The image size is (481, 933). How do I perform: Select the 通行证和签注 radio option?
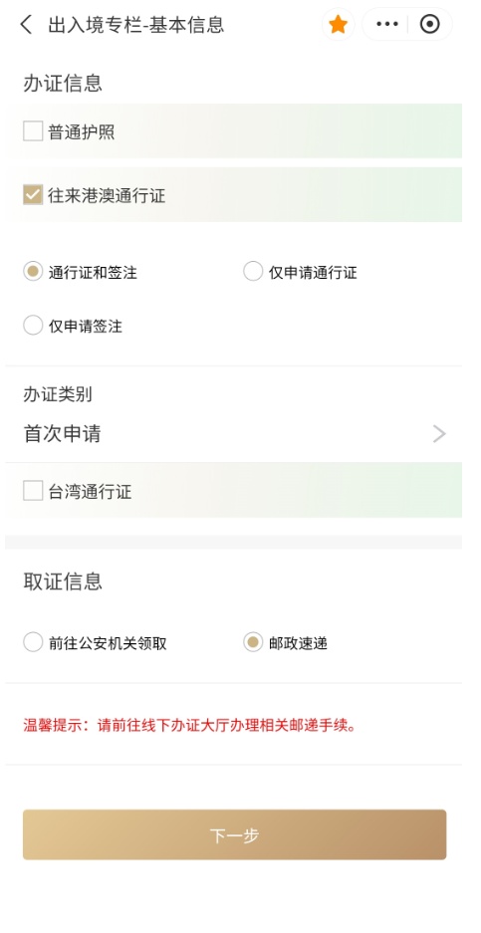point(33,272)
